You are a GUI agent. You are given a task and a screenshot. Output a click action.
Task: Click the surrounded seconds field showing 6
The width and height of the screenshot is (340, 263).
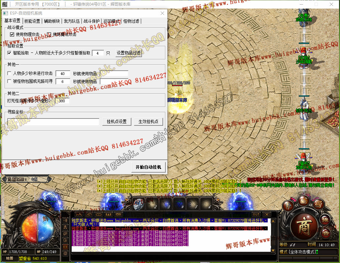(x=63, y=82)
